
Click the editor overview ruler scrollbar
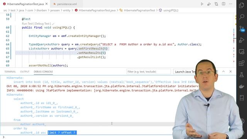(x=235, y=40)
